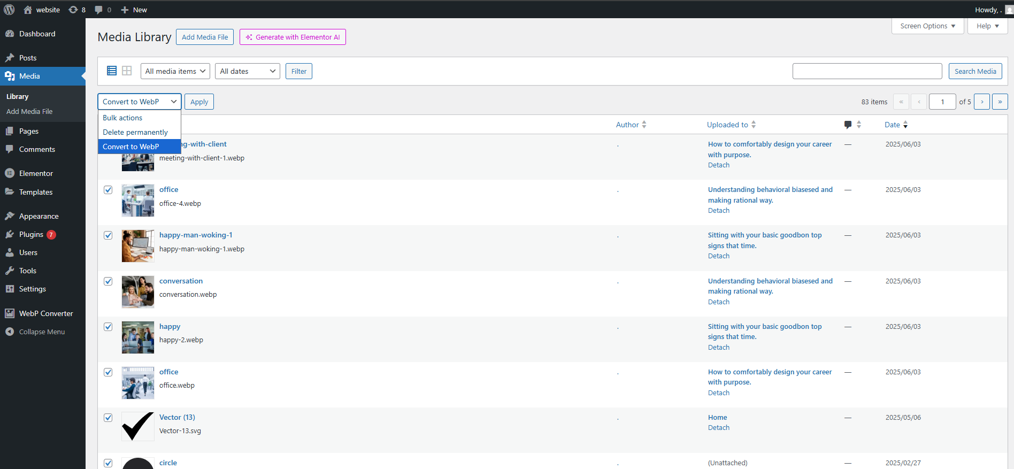Go to next page arrow

click(x=982, y=102)
